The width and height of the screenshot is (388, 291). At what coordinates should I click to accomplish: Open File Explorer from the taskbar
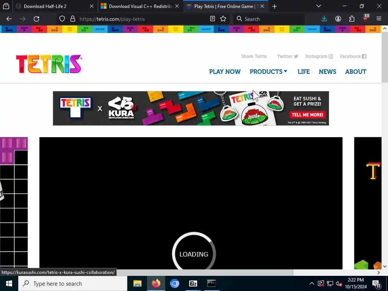pyautogui.click(x=137, y=283)
